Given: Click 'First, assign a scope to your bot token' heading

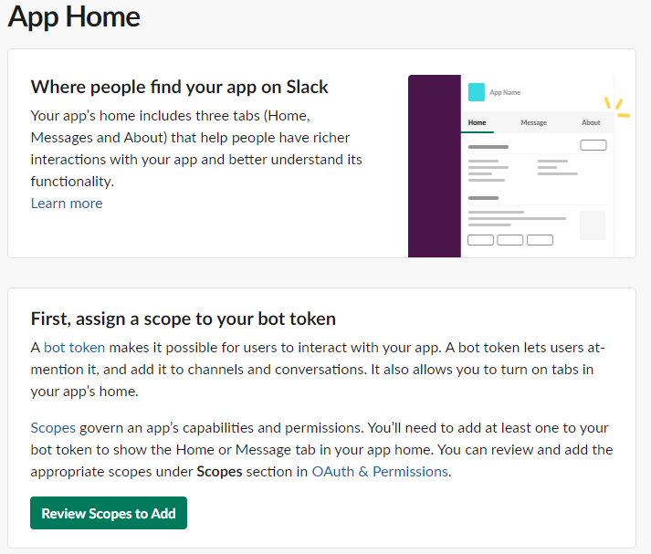Looking at the screenshot, I should tap(184, 319).
